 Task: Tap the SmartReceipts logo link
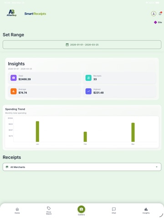(x=35, y=14)
